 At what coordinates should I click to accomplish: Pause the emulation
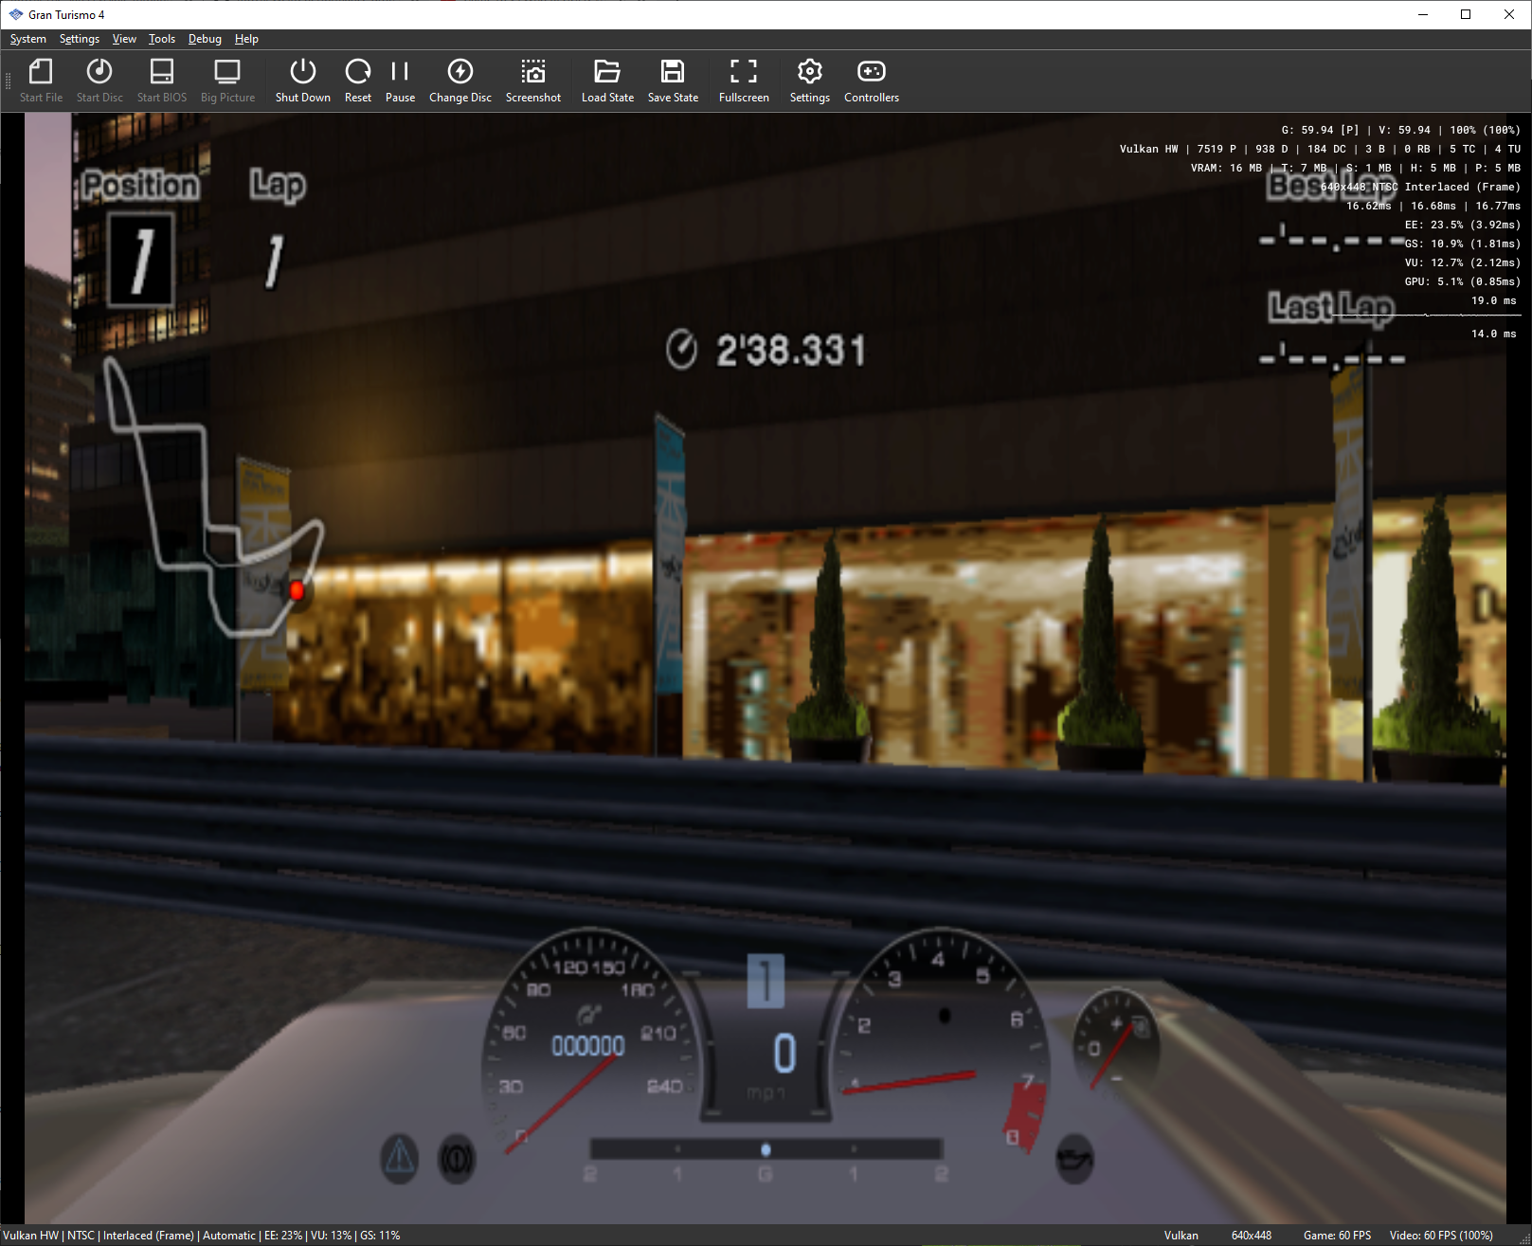[400, 81]
